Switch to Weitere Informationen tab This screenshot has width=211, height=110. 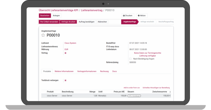[x=64, y=71]
